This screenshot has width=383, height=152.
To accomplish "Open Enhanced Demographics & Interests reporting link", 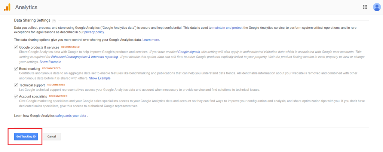I will click(85, 57).
